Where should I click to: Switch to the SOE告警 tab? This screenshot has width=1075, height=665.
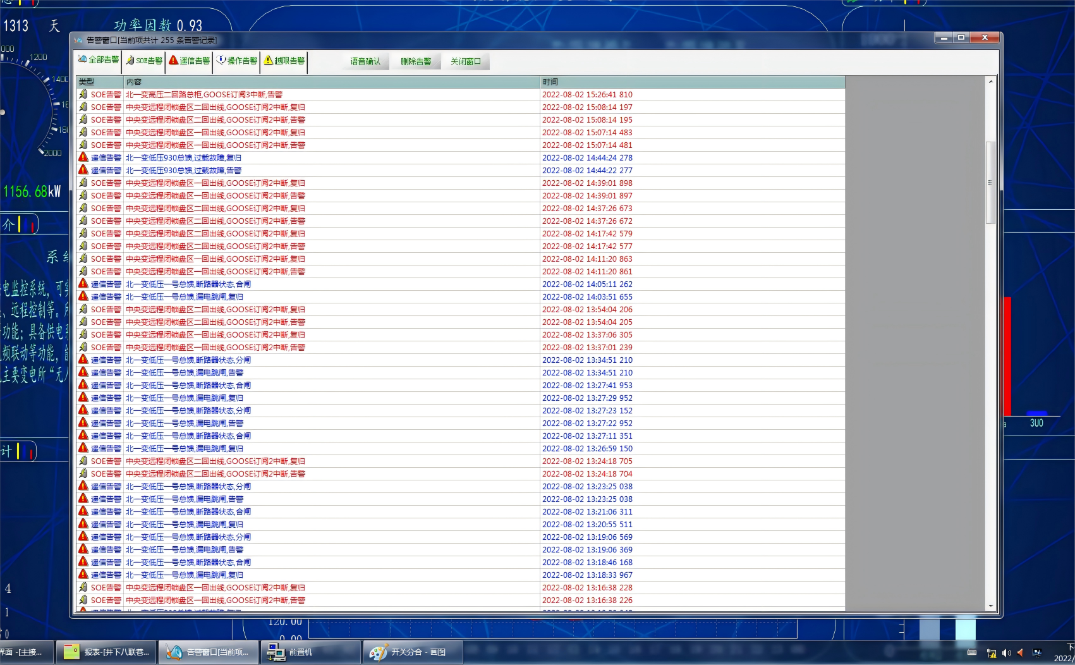point(144,61)
